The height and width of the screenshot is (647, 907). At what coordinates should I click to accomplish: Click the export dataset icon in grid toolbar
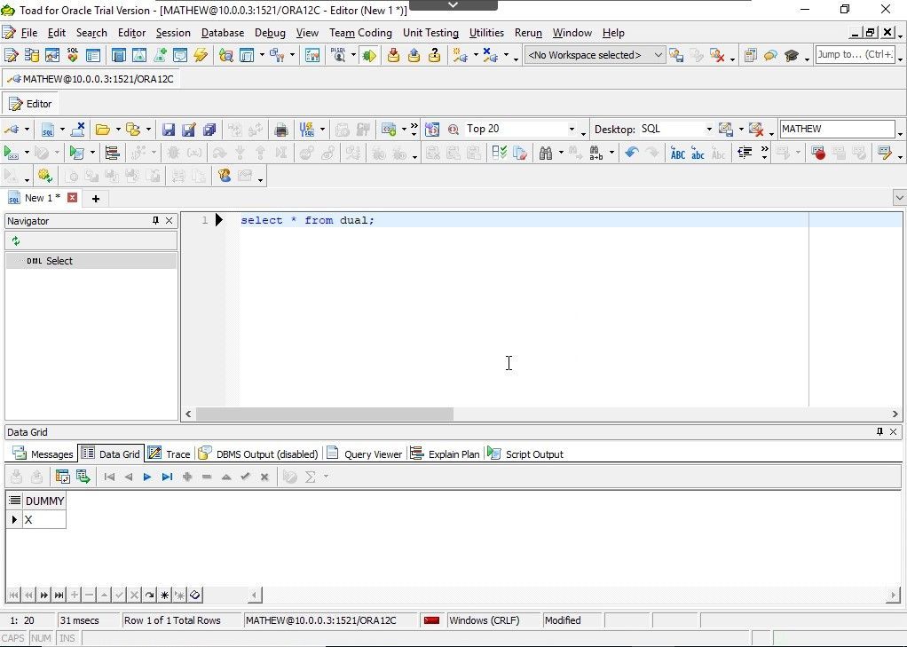[x=83, y=477]
